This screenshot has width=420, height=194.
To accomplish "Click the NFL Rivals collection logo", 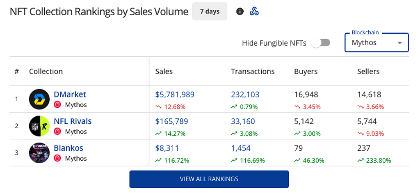I will point(39,126).
